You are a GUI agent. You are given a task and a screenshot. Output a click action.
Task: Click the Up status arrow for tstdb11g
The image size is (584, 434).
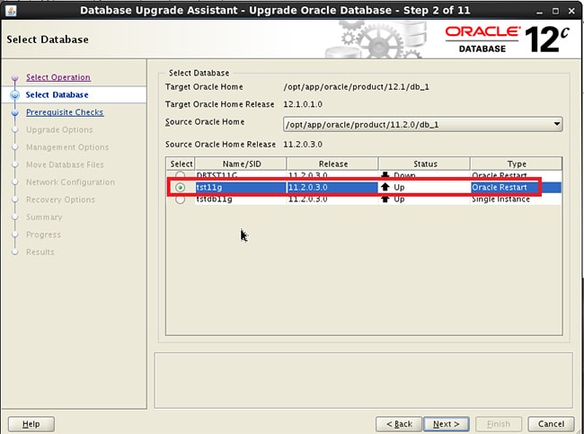pos(385,199)
